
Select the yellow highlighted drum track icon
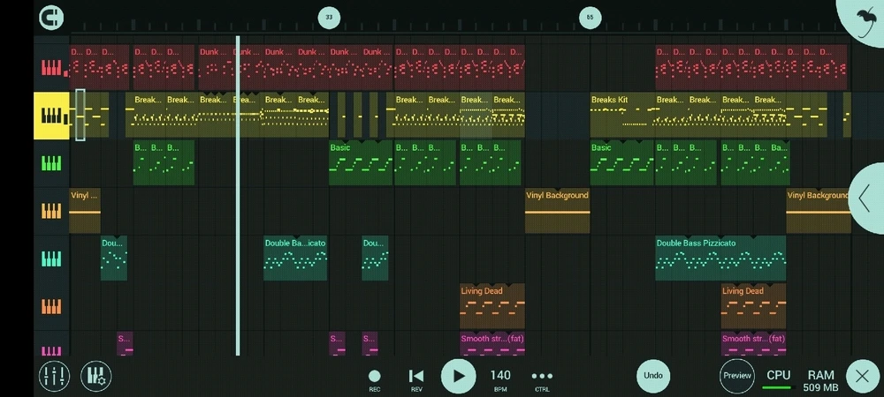[x=51, y=116]
